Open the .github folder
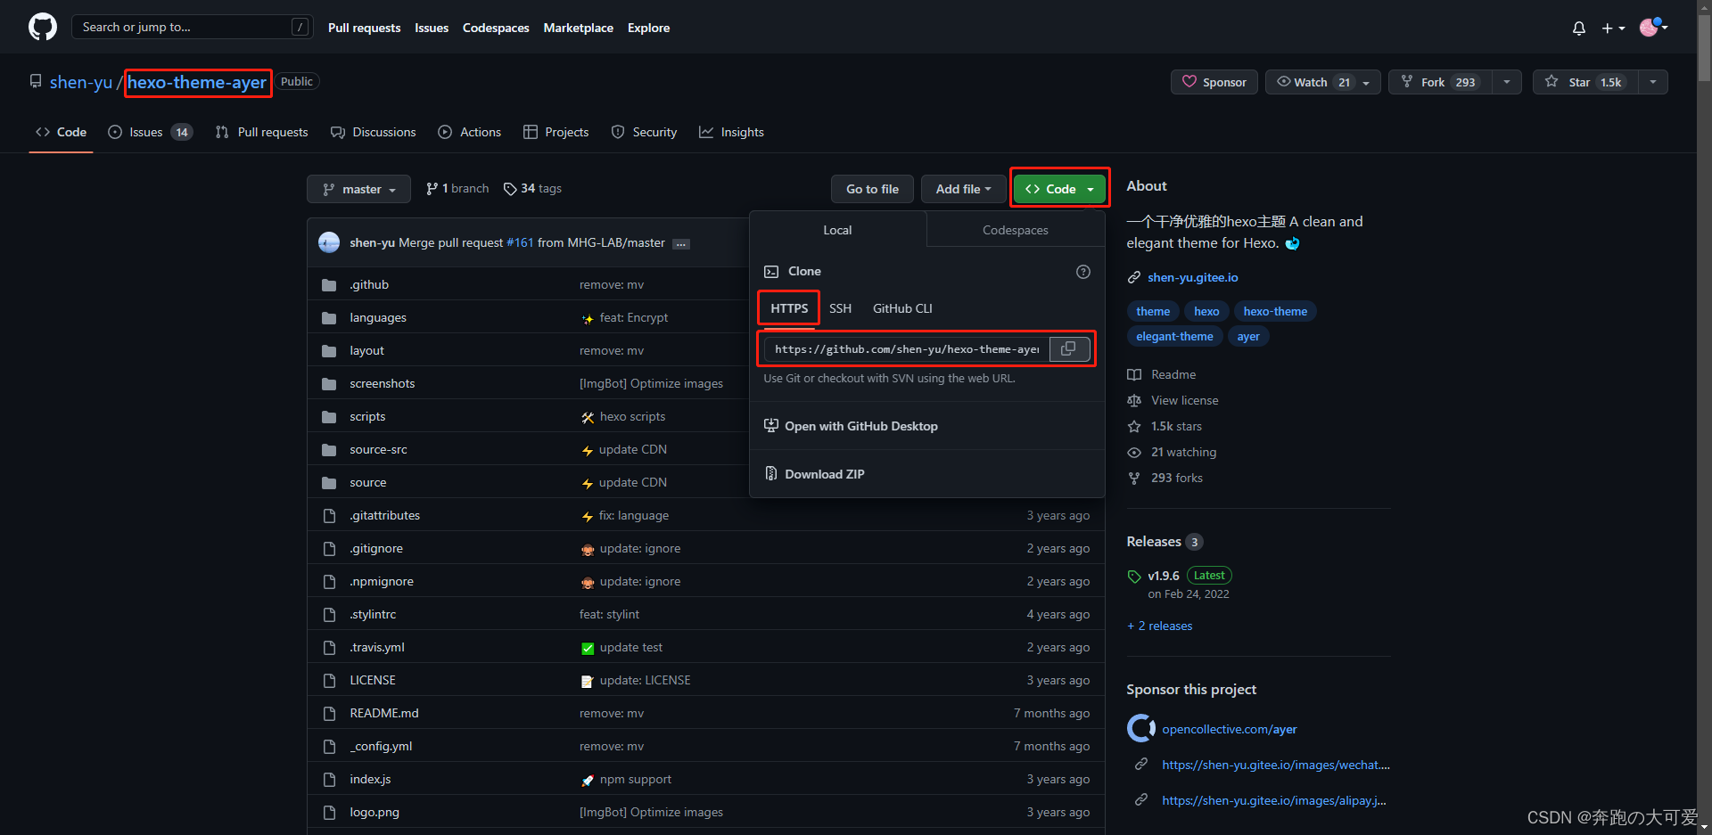 [369, 284]
